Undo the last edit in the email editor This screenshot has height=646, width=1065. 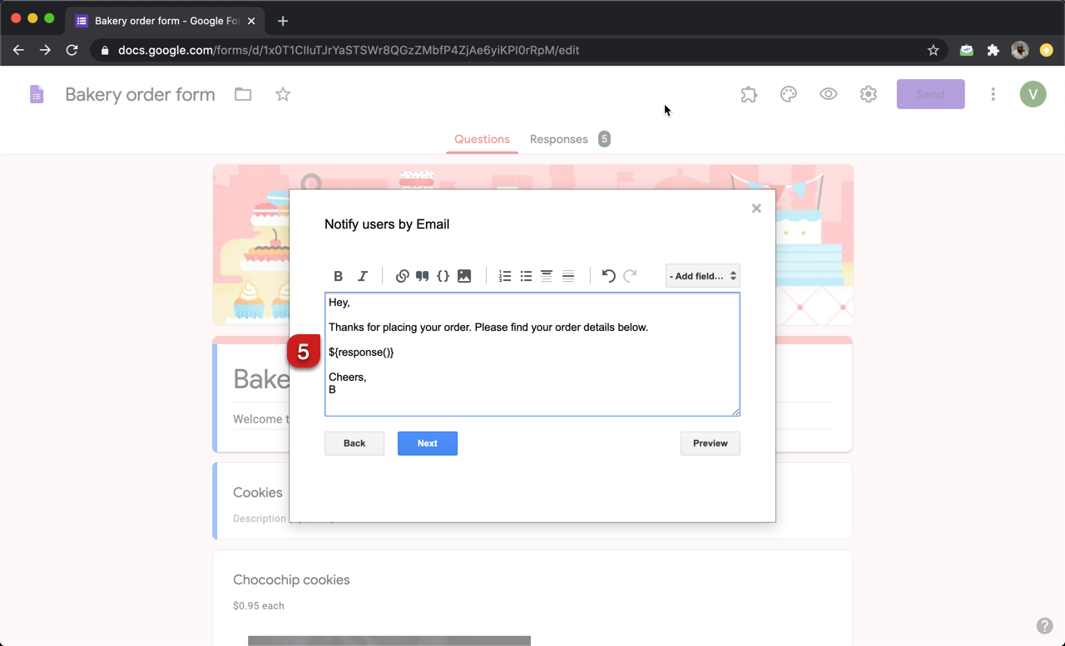pos(608,275)
